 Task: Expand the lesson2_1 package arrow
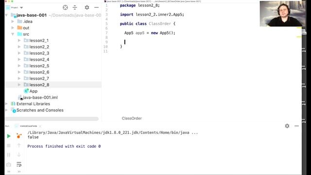click(x=19, y=40)
